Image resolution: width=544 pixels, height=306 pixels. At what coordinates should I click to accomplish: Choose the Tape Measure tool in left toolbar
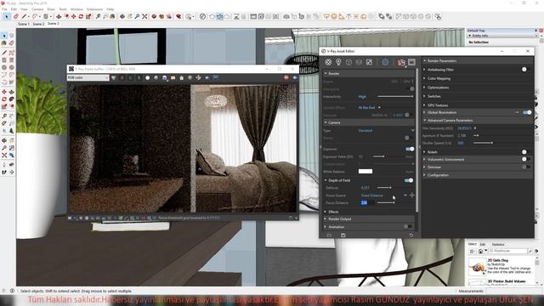[x=4, y=116]
